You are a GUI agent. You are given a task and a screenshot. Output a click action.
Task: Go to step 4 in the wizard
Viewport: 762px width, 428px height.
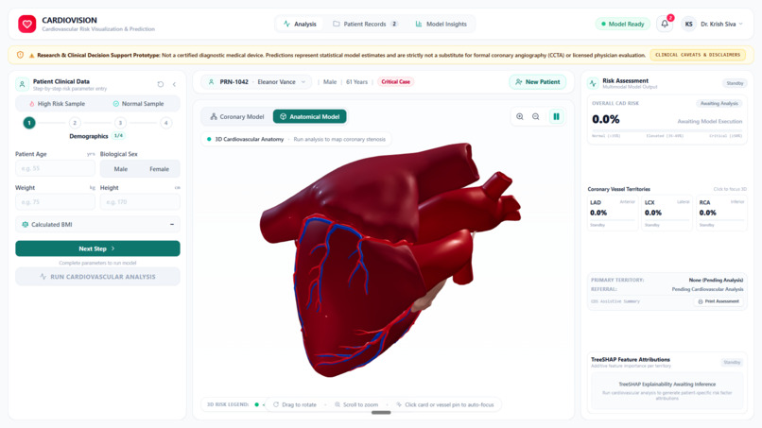(165, 123)
